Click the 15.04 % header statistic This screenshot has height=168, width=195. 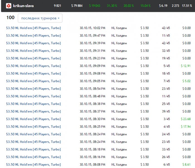pos(145,6)
